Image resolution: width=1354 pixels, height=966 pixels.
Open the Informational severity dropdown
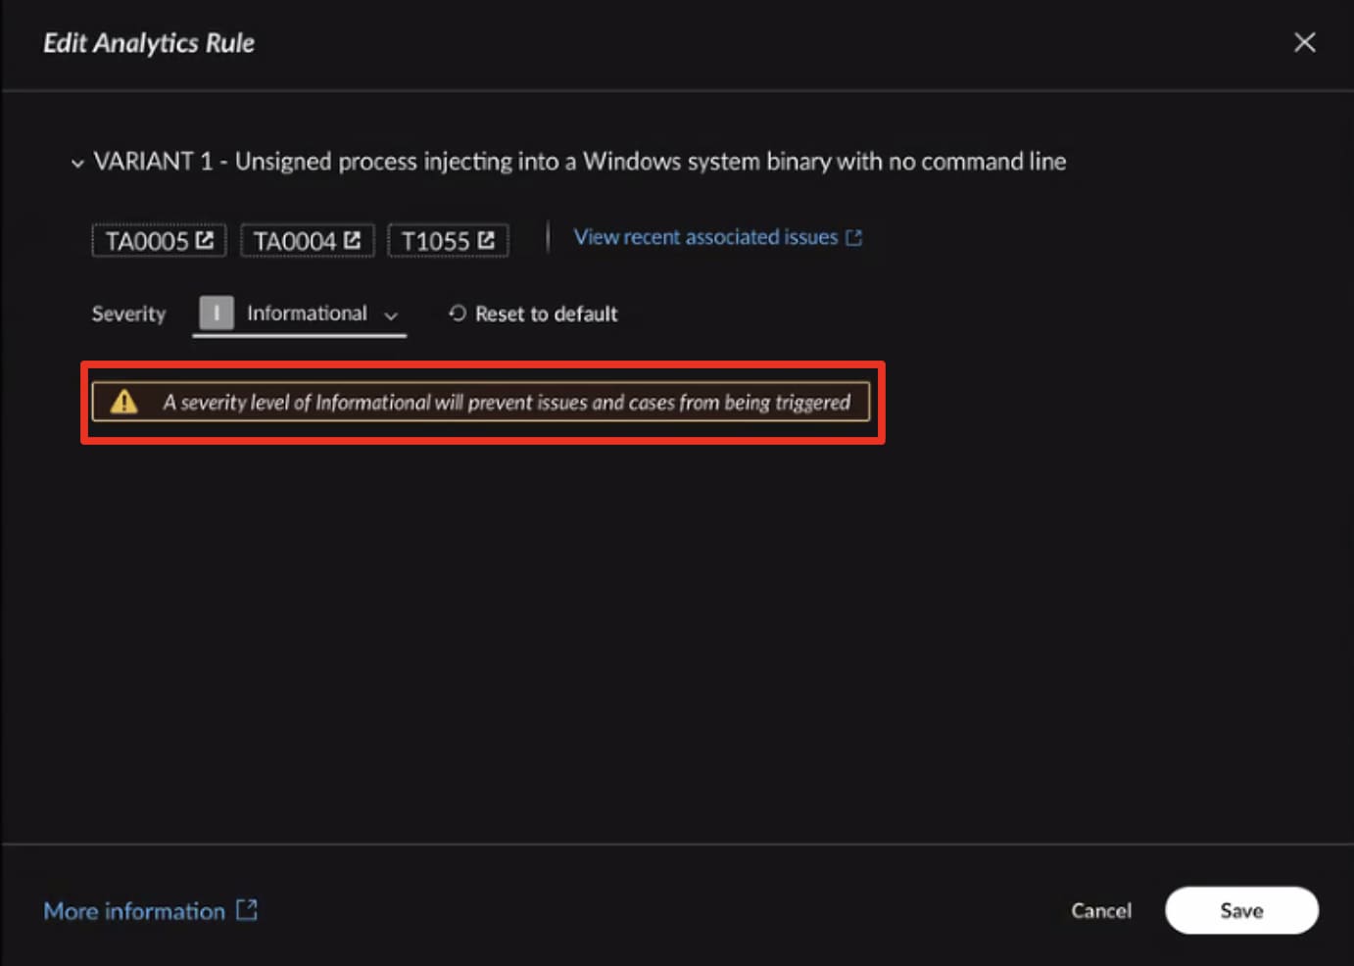point(307,314)
